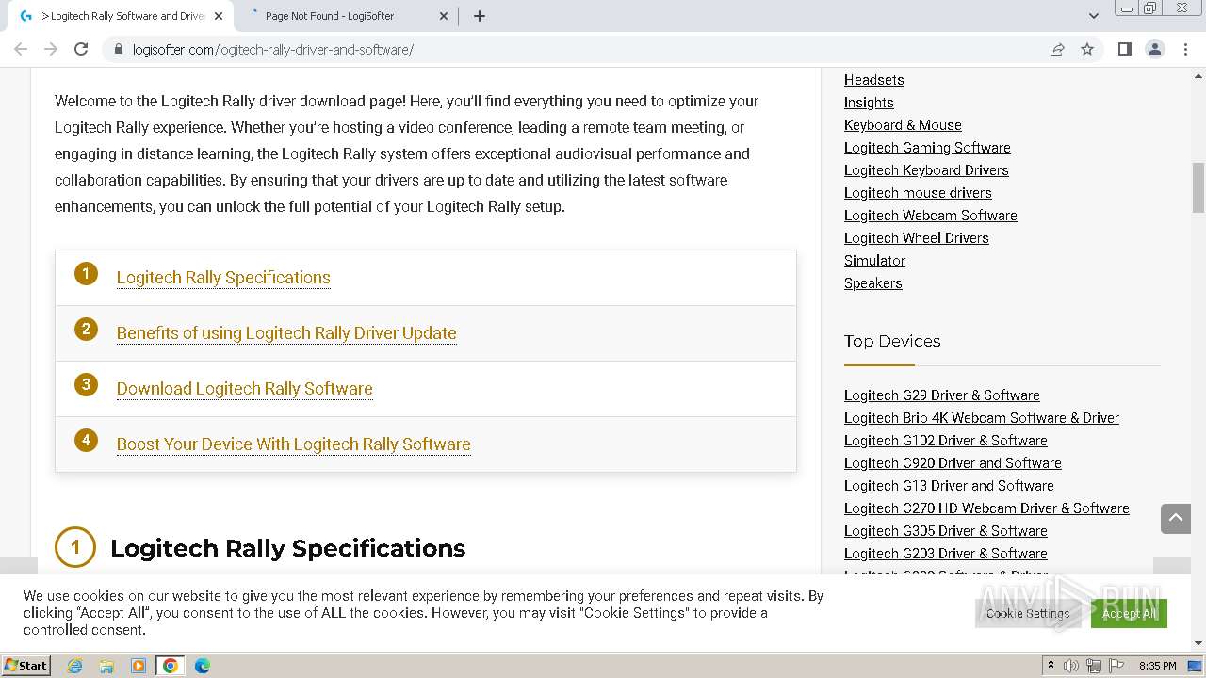Click Chrome icon in taskbar
Viewport: 1206px width, 678px height.
coord(171,666)
